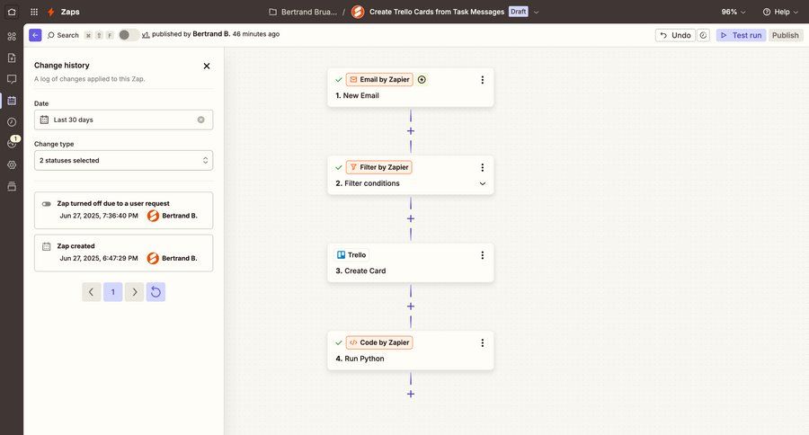Click the Zapier avatar icon beside the Zap title
Image resolution: width=809 pixels, height=435 pixels.
coord(358,12)
